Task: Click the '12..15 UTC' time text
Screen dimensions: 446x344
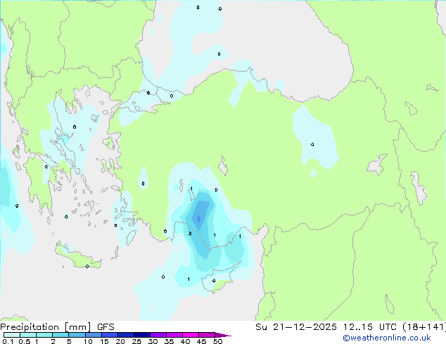Action: (x=370, y=327)
